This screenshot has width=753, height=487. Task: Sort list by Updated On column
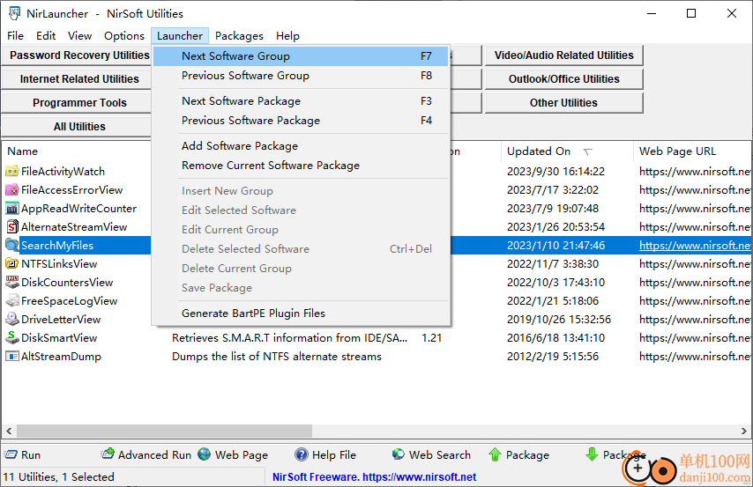[567, 151]
